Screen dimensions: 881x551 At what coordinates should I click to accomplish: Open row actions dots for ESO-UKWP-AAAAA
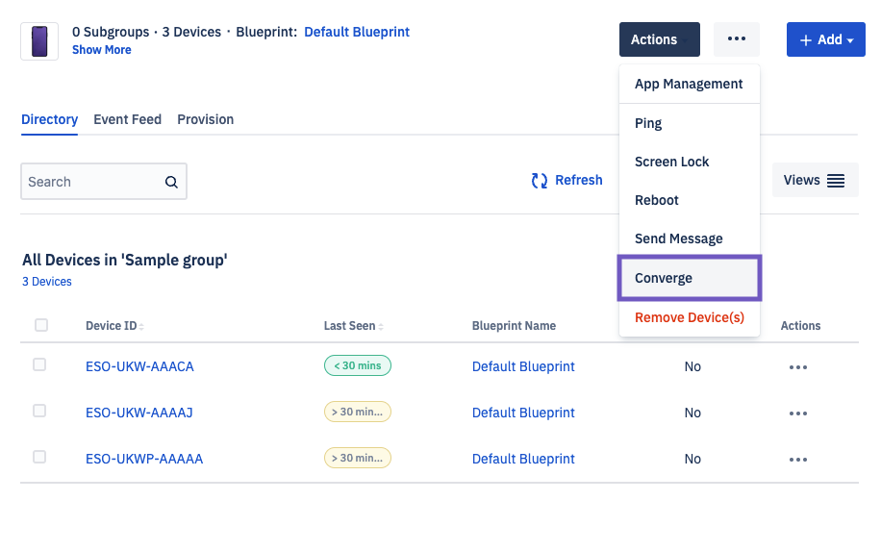[798, 460]
